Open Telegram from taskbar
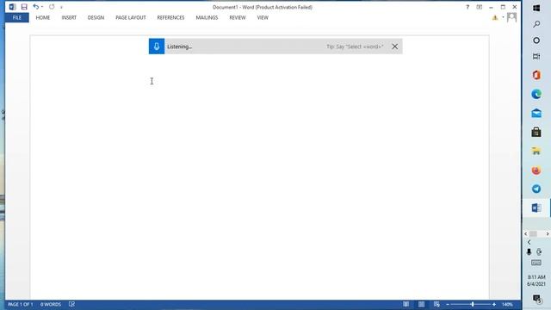Screen dimensions: 551x310 click(x=536, y=189)
